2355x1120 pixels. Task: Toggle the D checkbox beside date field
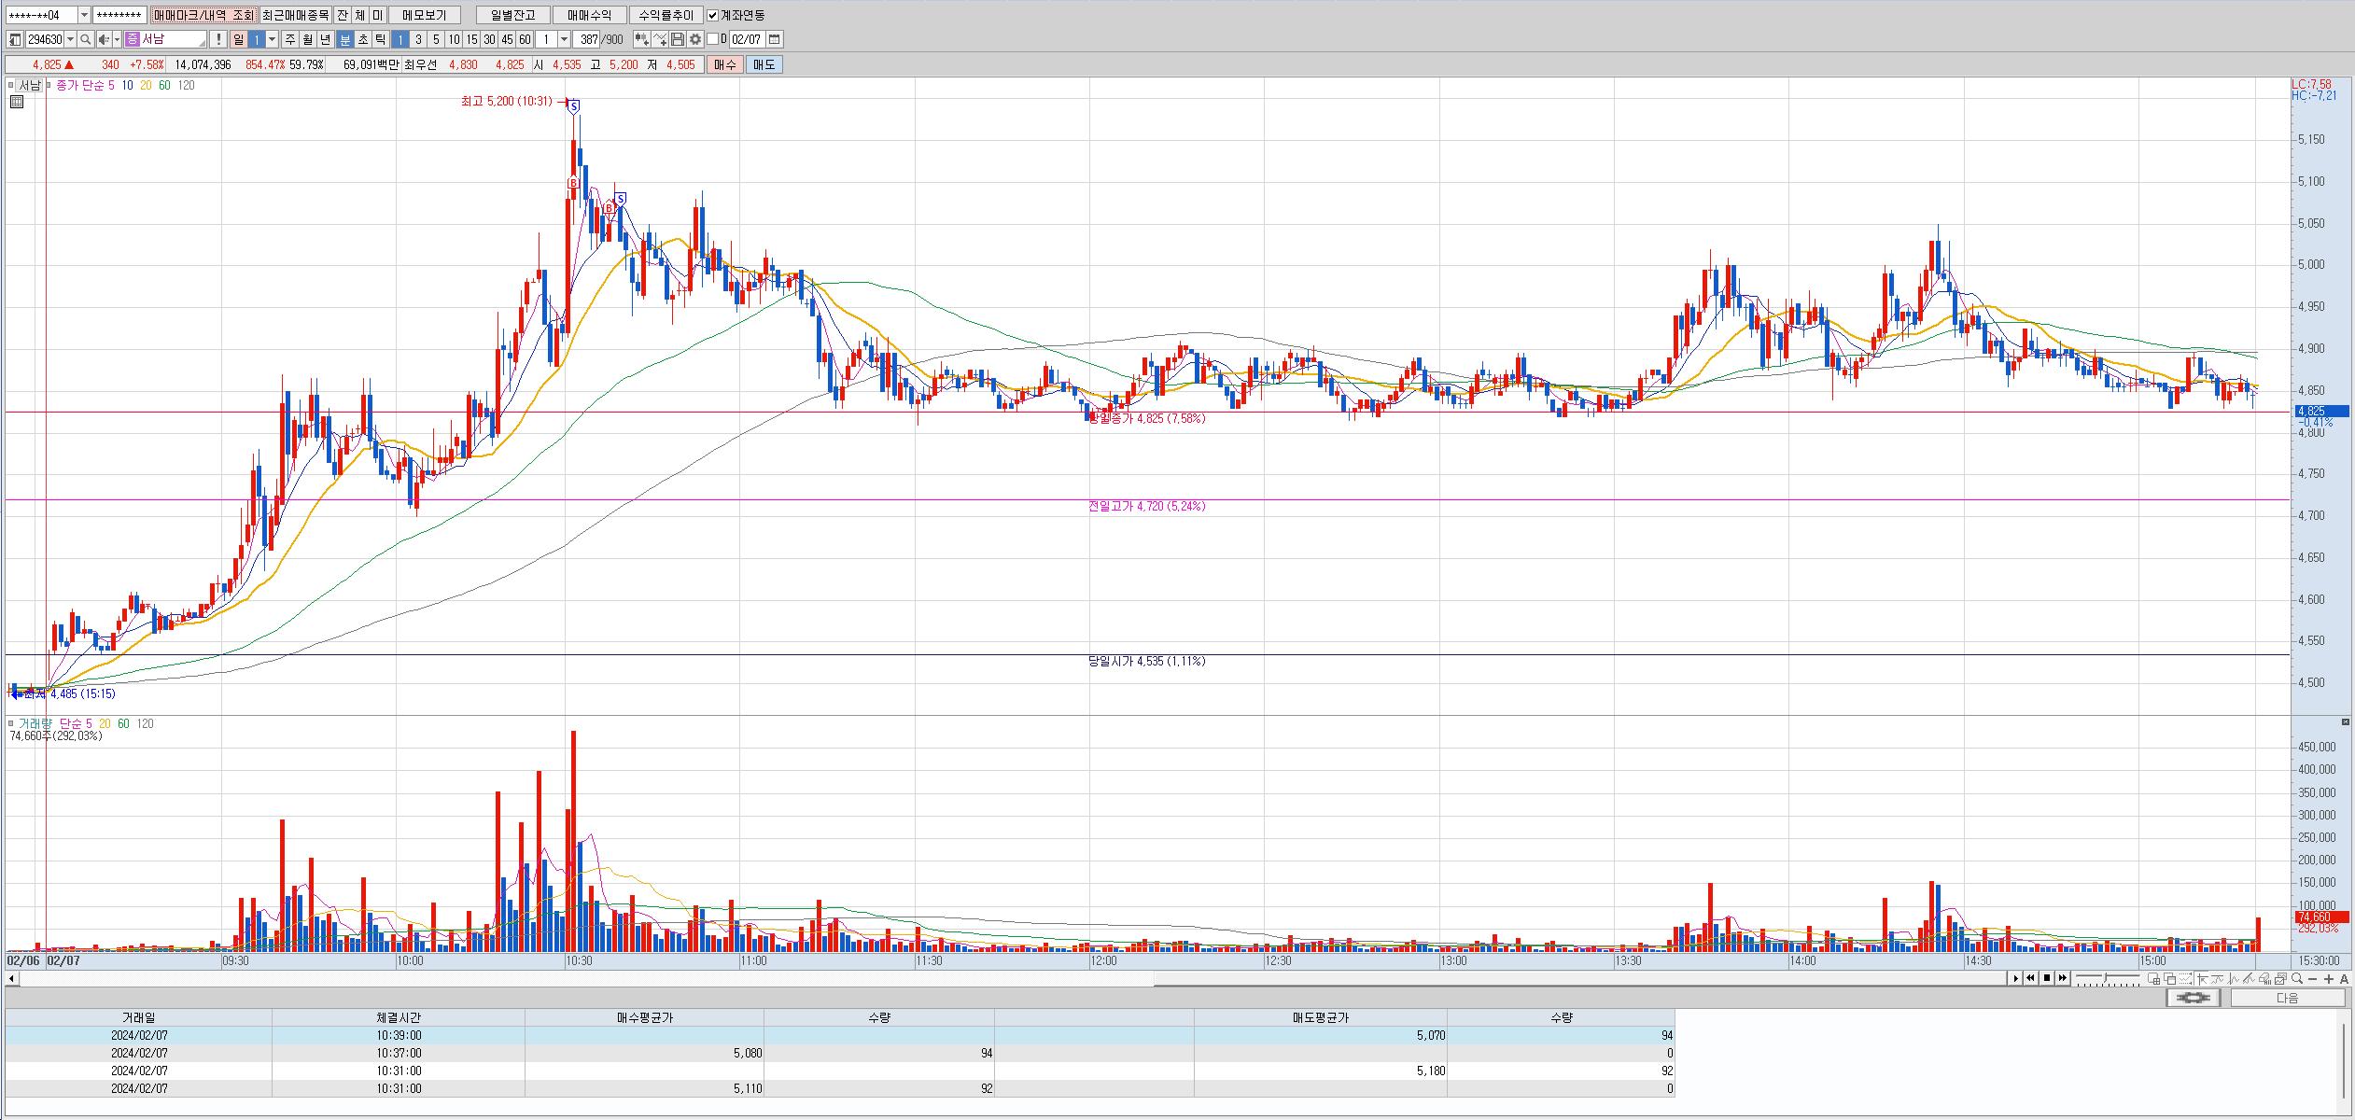pyautogui.click(x=713, y=39)
